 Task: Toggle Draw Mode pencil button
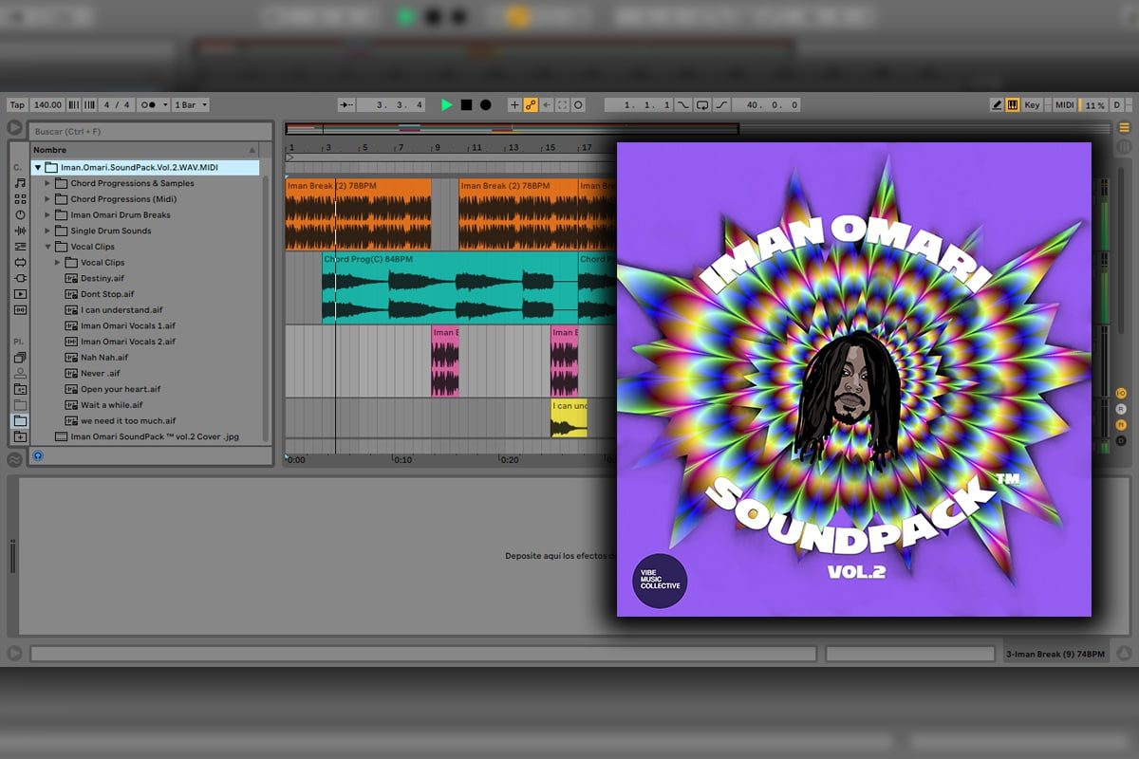coord(997,105)
